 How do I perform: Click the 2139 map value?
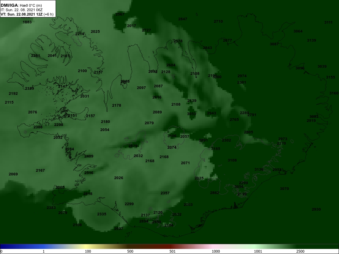pos(192,101)
